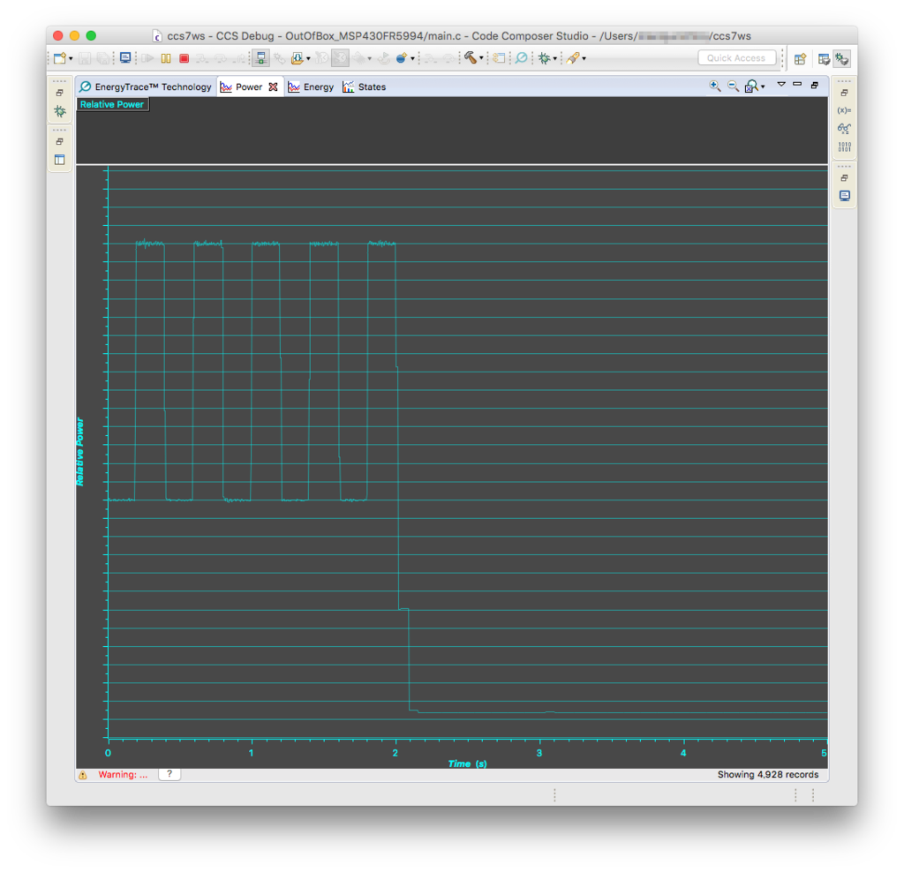Click the red Warning message text
Viewport: 904px width, 872px height.
(123, 775)
